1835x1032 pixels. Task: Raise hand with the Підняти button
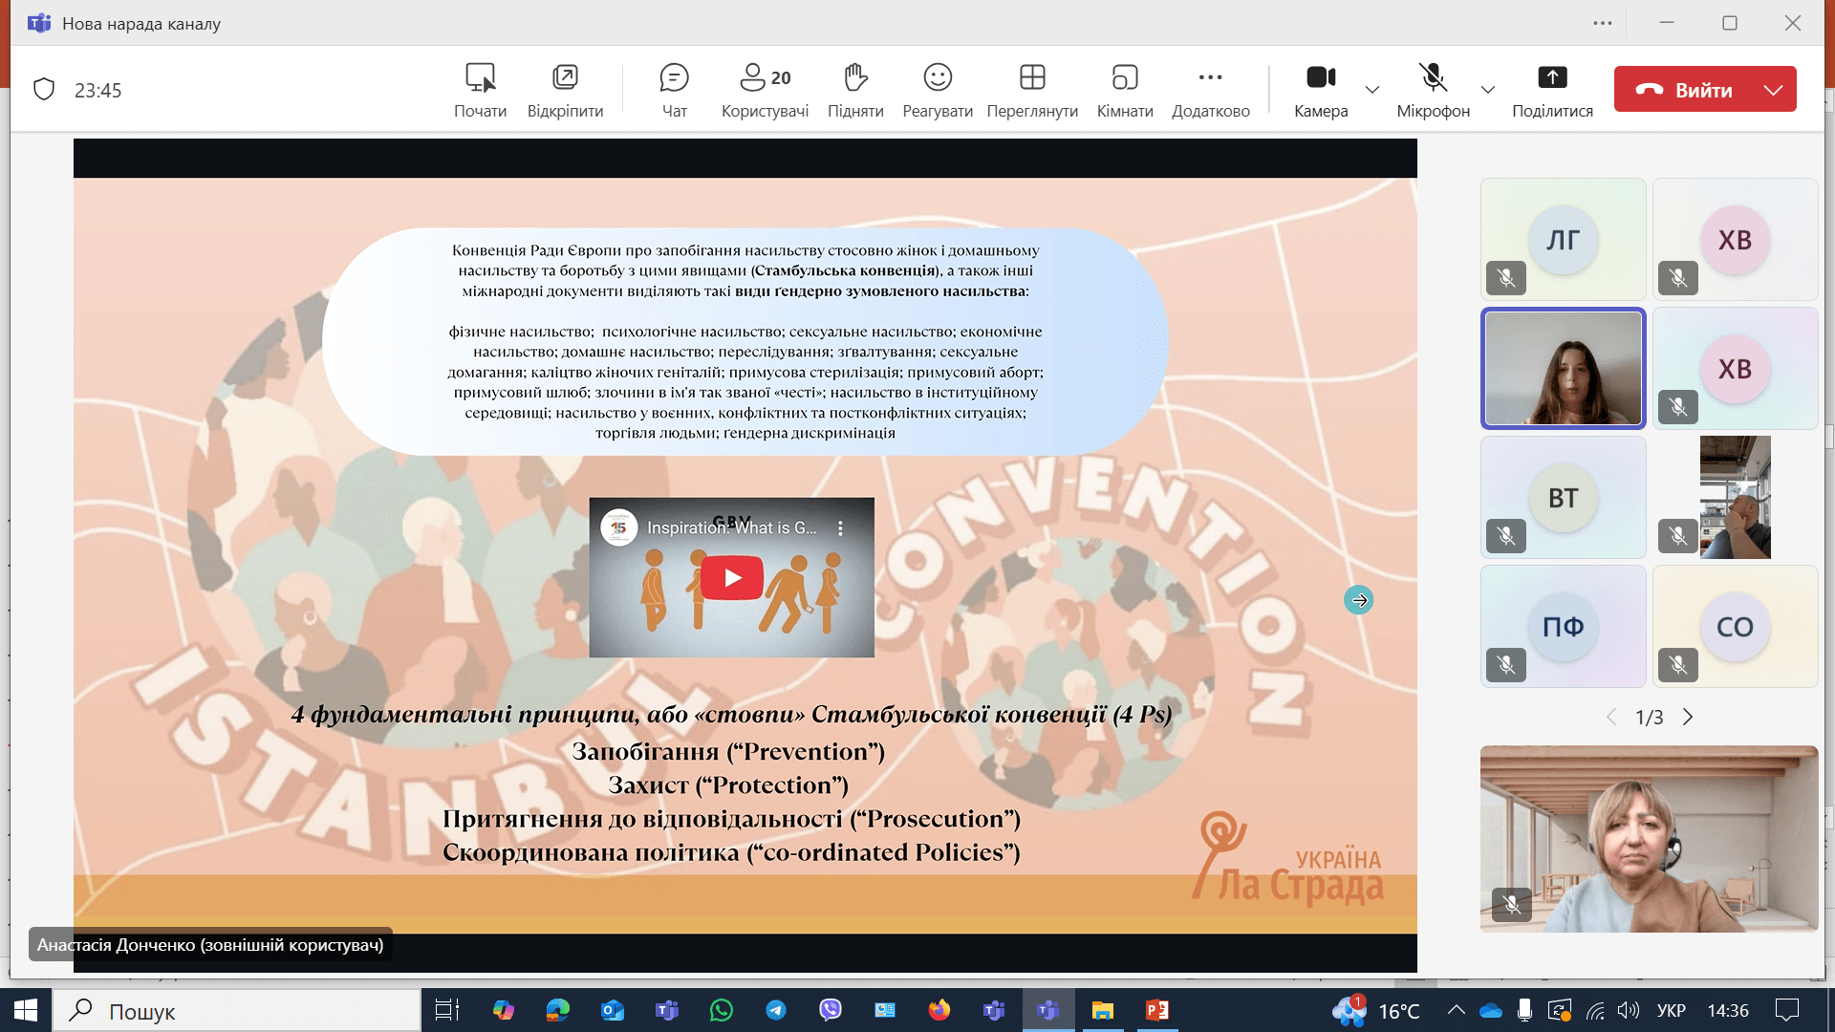click(855, 90)
